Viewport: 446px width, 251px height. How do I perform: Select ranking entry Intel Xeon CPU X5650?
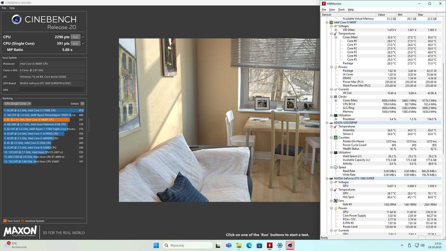(44, 161)
